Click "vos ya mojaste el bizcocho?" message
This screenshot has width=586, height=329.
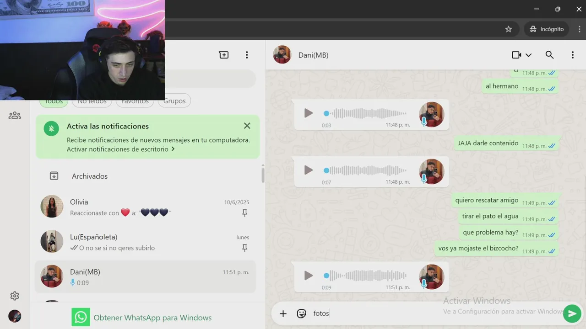[496, 249]
